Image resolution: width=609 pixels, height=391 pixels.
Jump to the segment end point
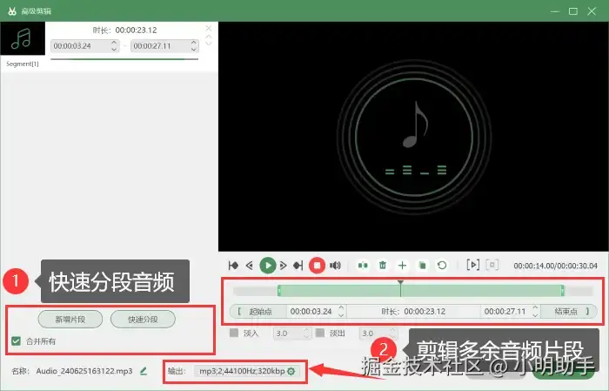pyautogui.click(x=298, y=266)
